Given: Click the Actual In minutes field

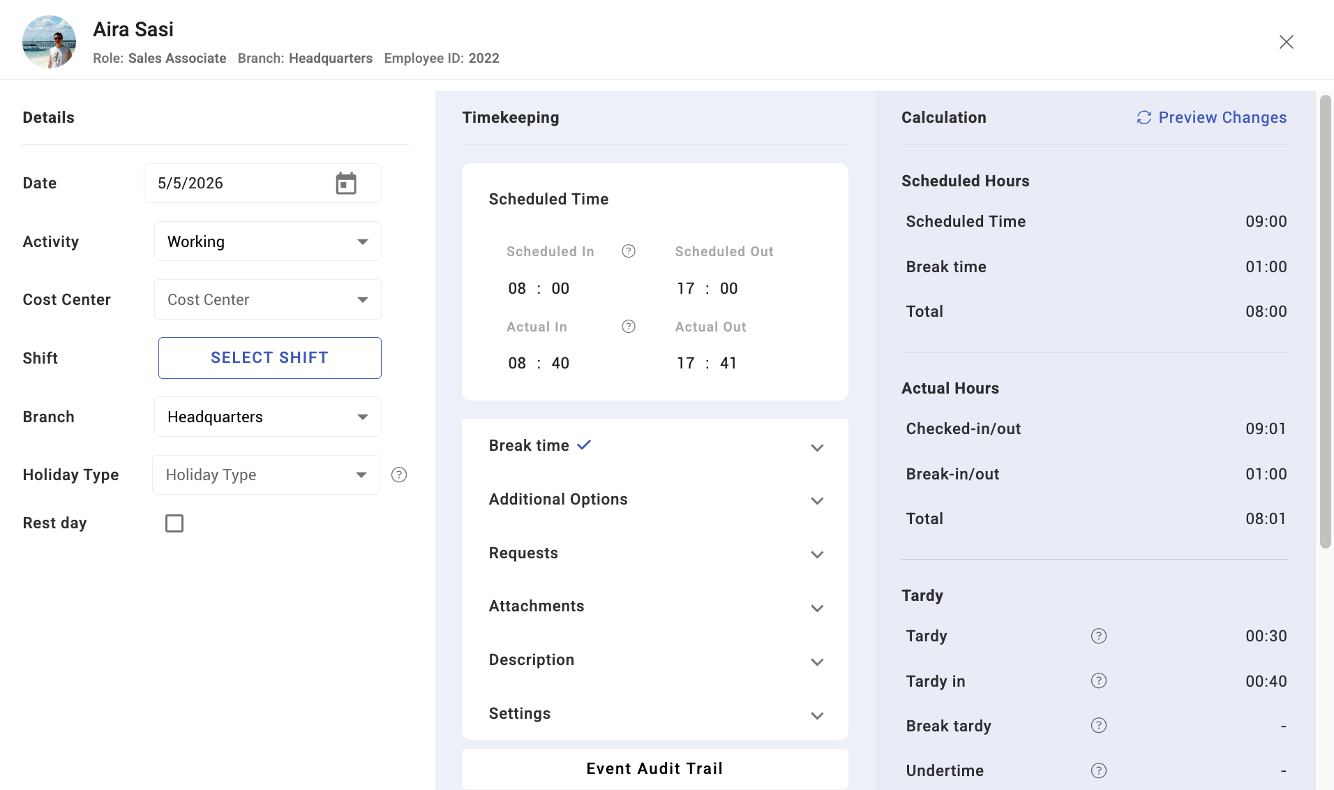Looking at the screenshot, I should coord(560,364).
